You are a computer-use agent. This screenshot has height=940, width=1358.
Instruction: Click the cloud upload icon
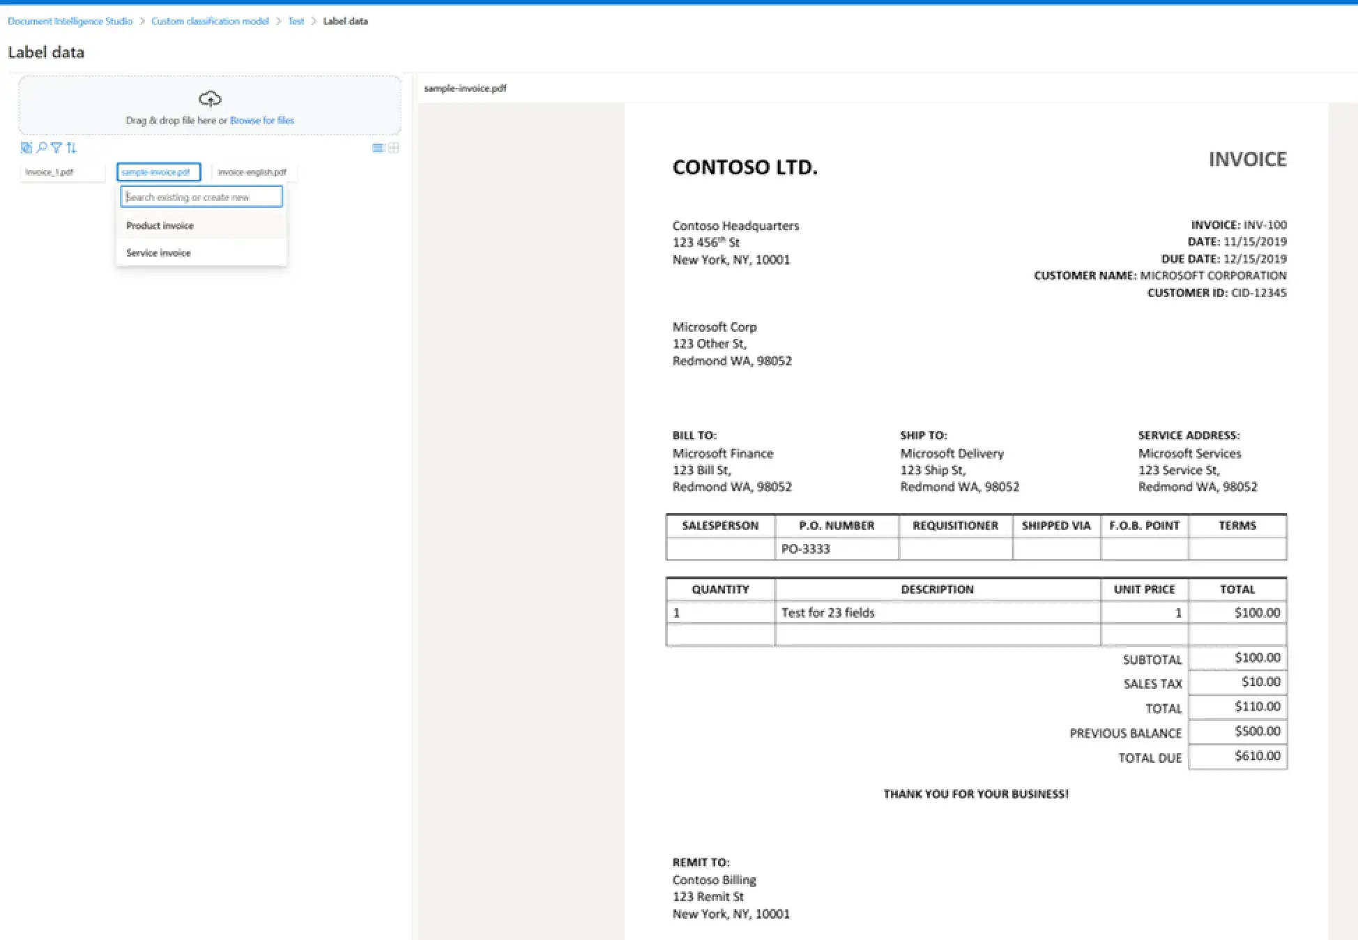pos(210,98)
